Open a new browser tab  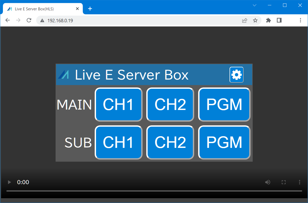click(90, 9)
